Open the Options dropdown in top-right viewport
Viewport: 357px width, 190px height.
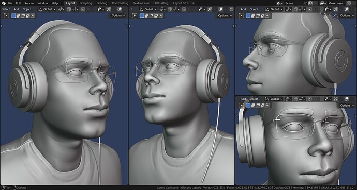click(x=347, y=15)
